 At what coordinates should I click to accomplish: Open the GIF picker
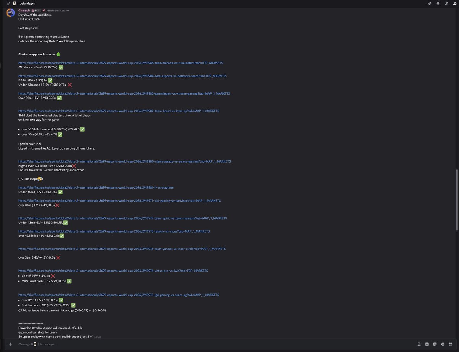point(427,344)
